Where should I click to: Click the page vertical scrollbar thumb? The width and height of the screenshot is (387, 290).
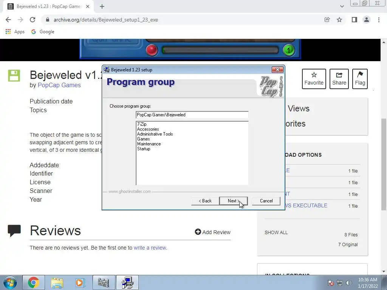pos(384,164)
